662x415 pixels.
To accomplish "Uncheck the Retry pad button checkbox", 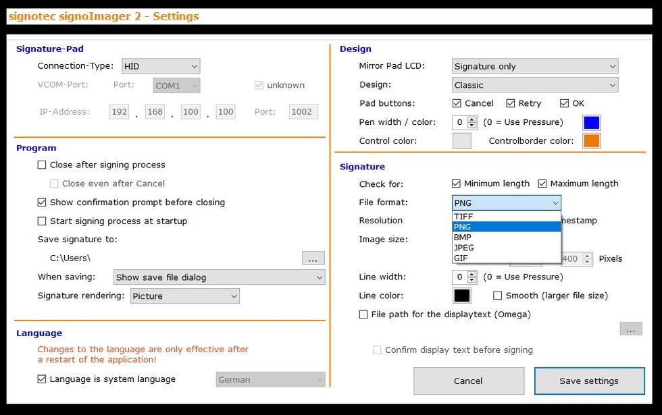I will (511, 103).
